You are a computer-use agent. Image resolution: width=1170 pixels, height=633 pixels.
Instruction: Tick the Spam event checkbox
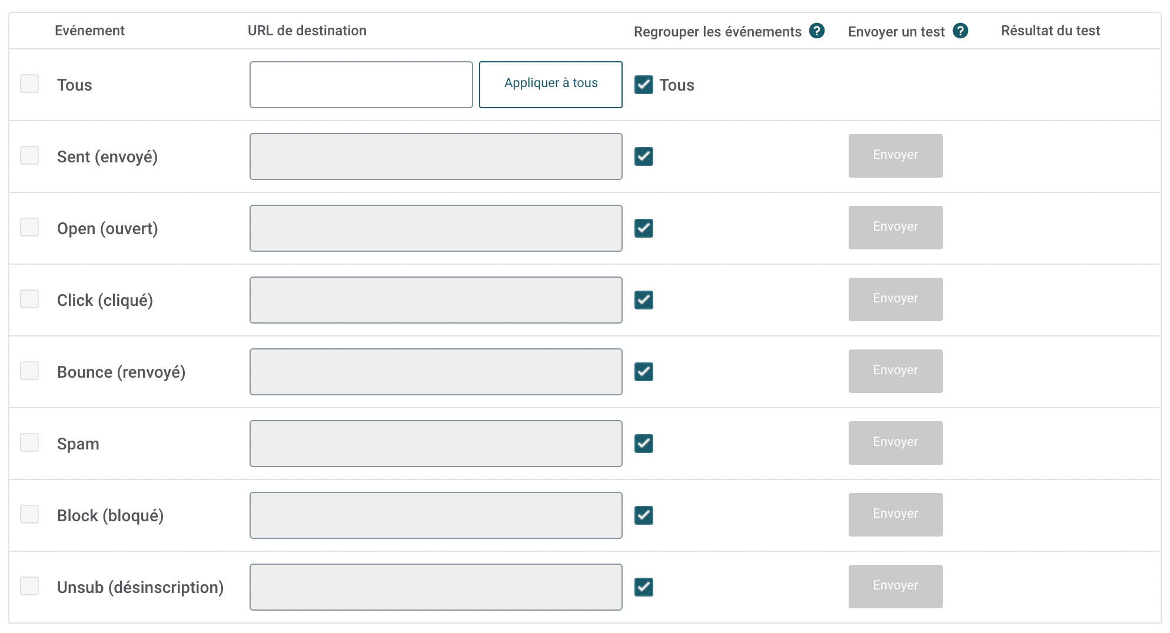(x=29, y=442)
